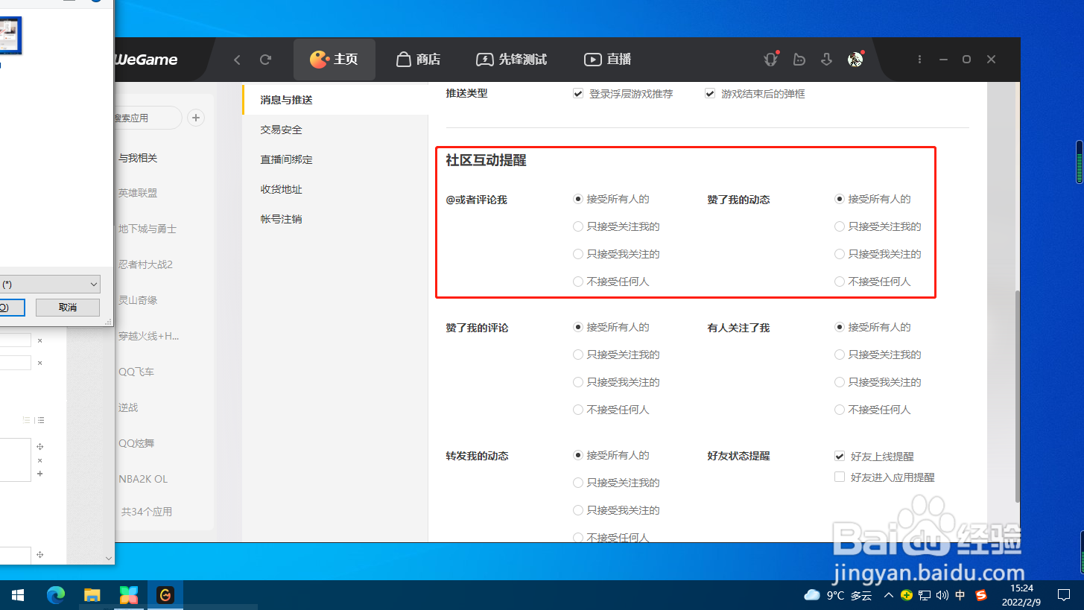Click the File Explorer taskbar icon
The width and height of the screenshot is (1084, 610).
click(92, 594)
